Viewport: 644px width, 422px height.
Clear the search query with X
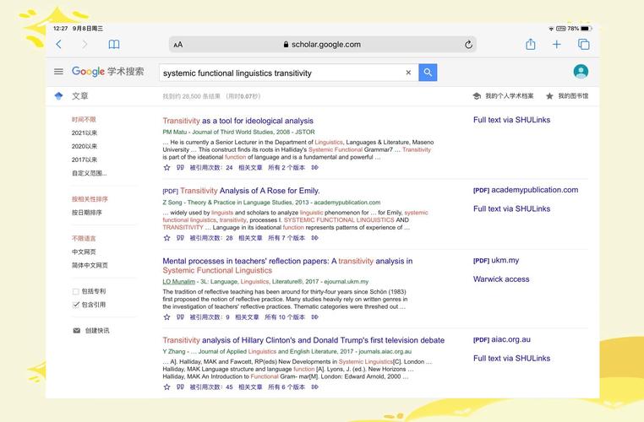click(408, 73)
